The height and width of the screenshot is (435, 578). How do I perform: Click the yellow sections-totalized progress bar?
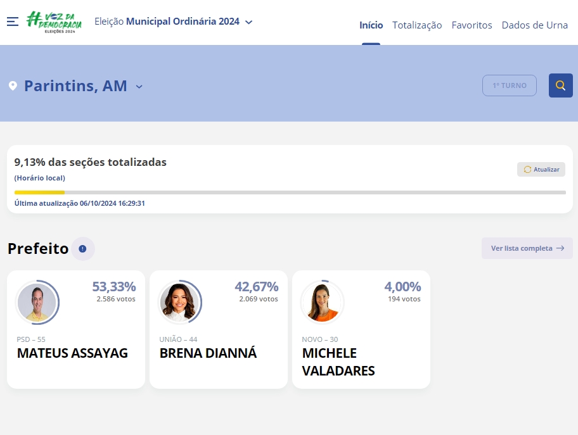39,192
